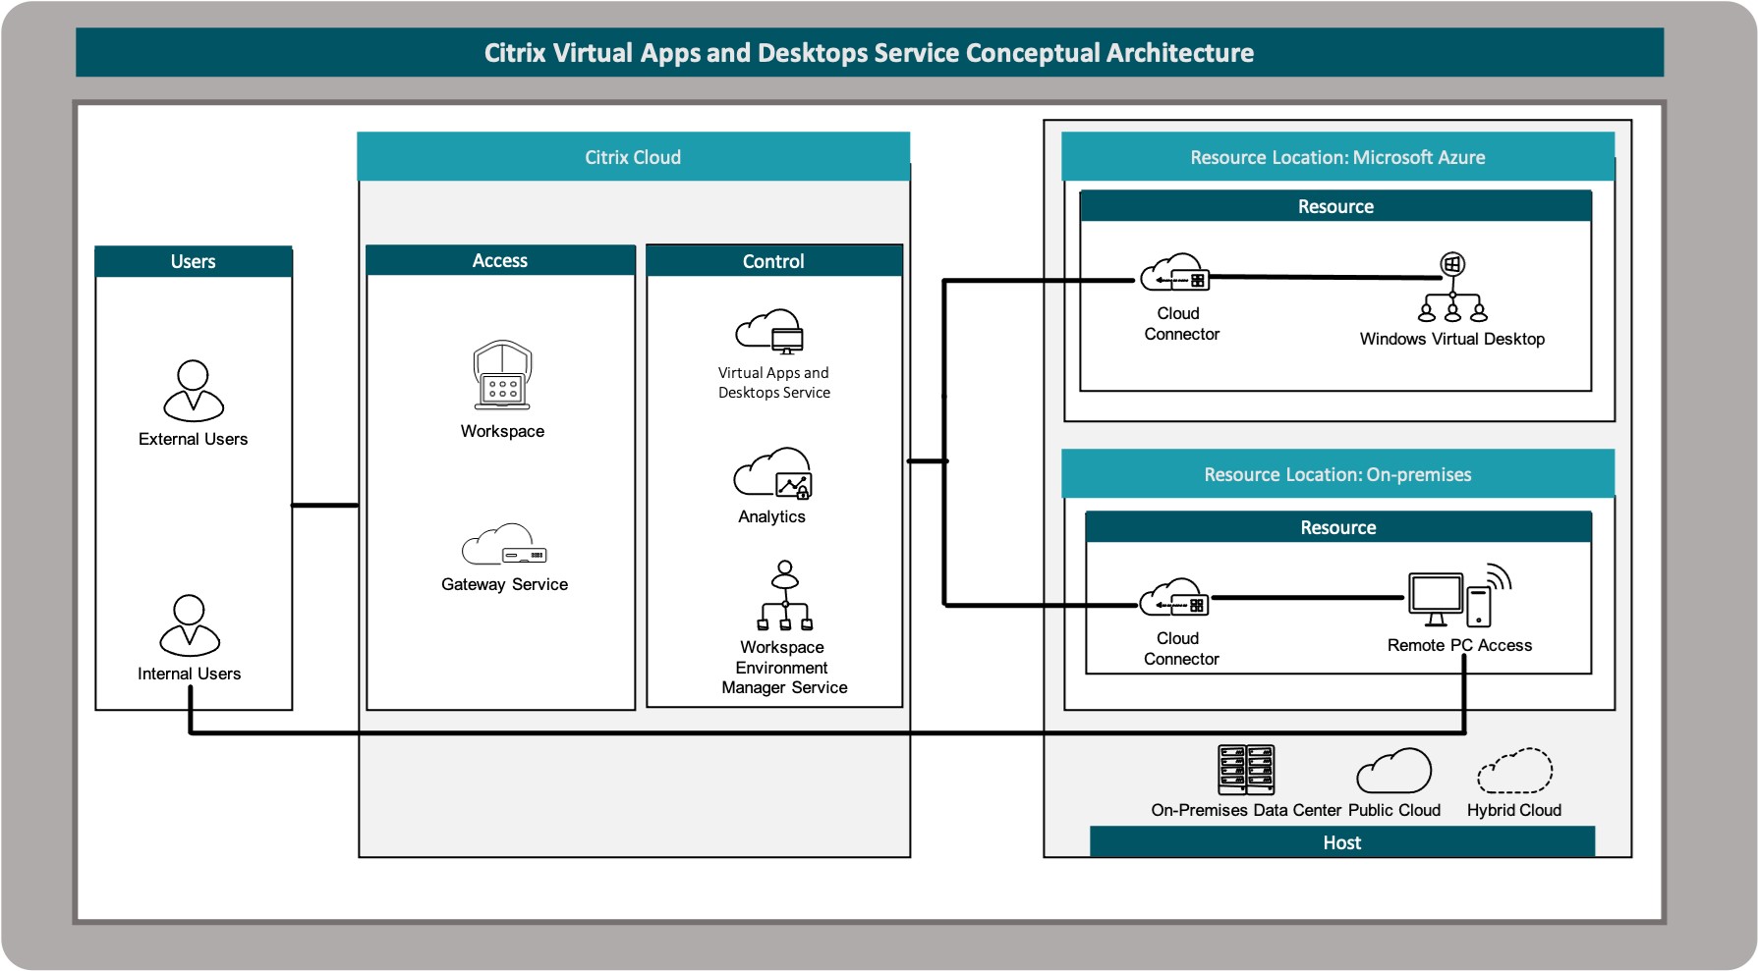Click the Internal Users person icon
This screenshot has width=1758, height=971.
click(190, 625)
